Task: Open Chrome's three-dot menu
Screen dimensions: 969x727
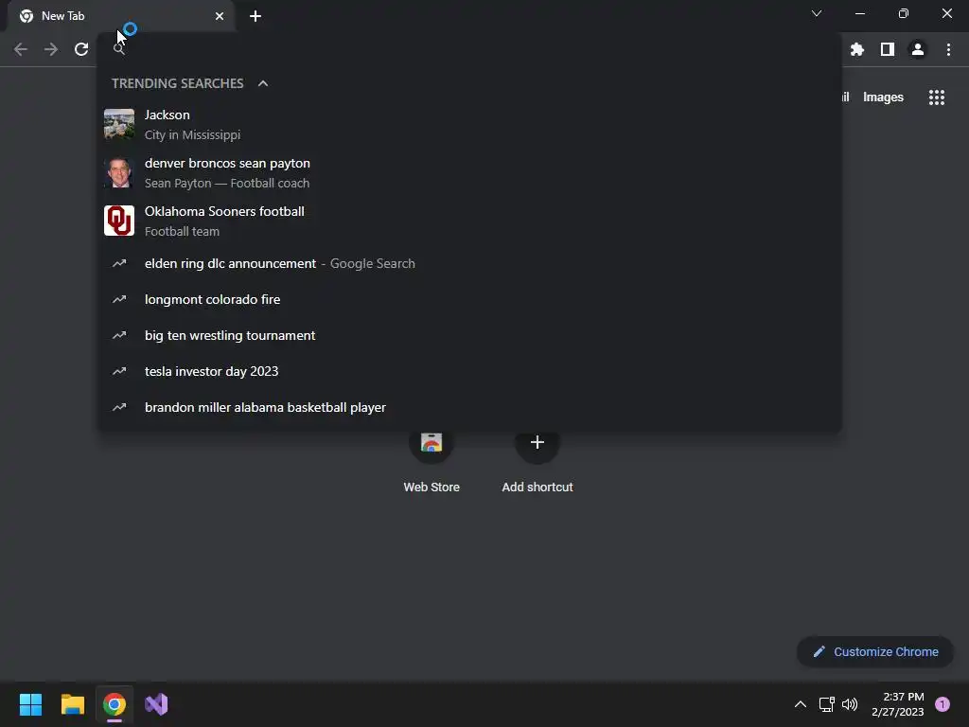Action: pos(948,49)
